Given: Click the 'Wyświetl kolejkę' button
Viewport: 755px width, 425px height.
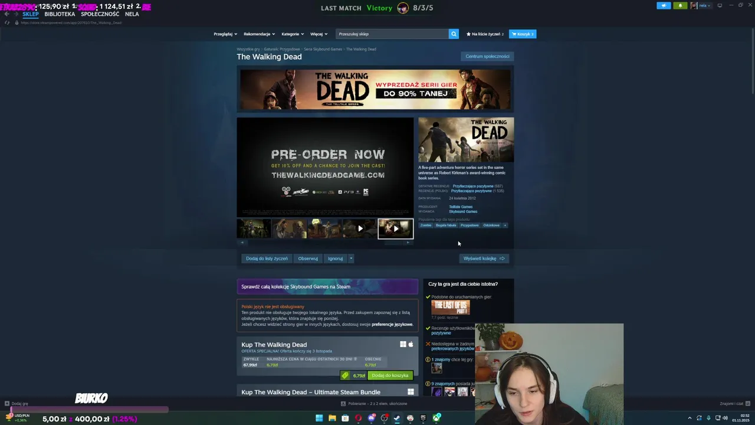Looking at the screenshot, I should [484, 259].
